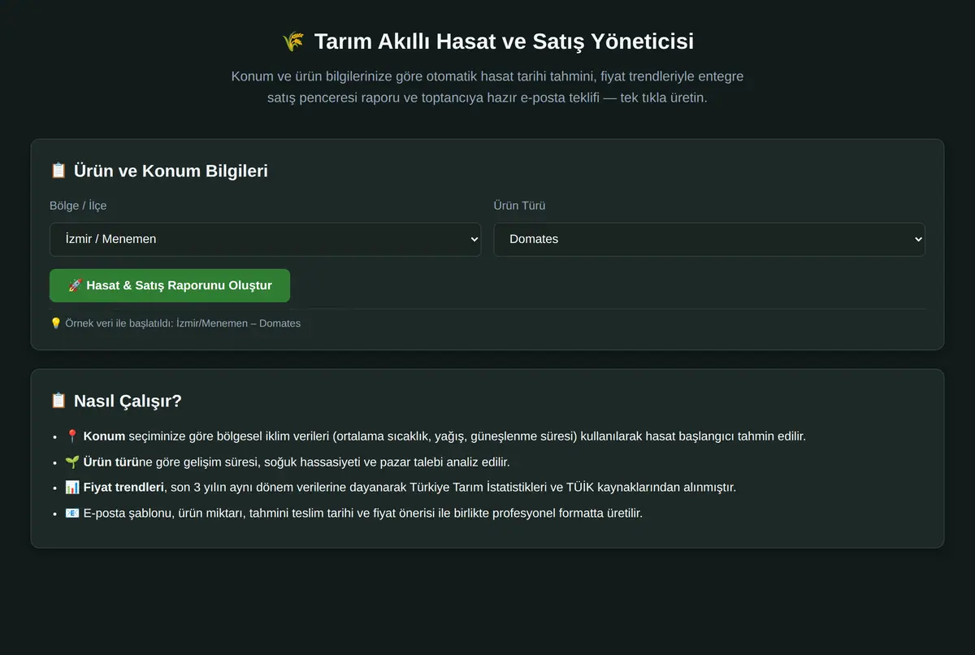975x655 pixels.
Task: Click the Nasıl Çalışır? heading
Action: point(128,401)
